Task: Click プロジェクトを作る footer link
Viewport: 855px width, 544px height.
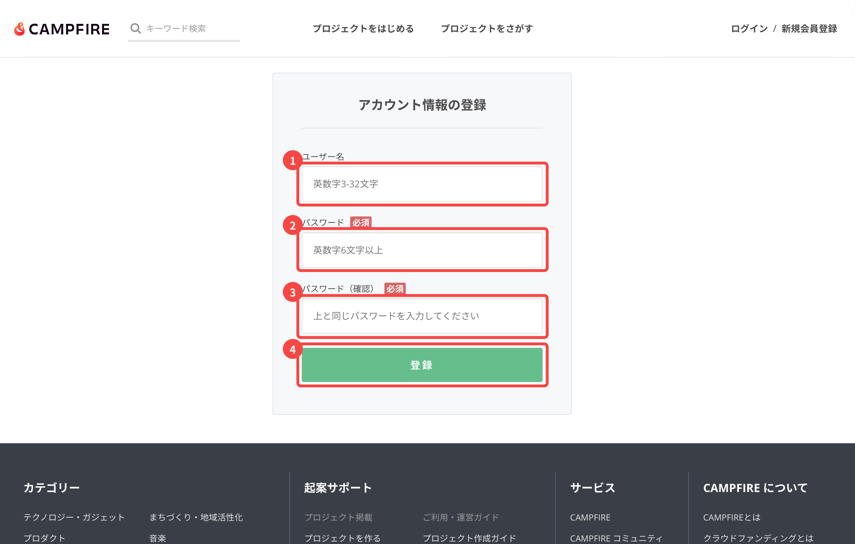Action: 342,538
